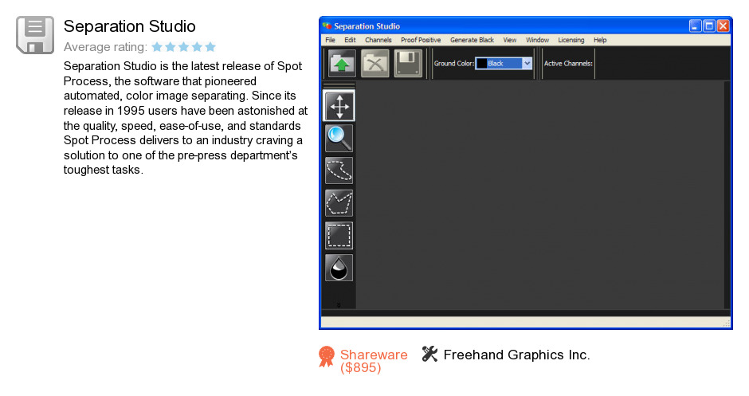Viewport: 749px width, 396px height.
Task: Maximize the Separation Studio window
Action: tap(709, 25)
